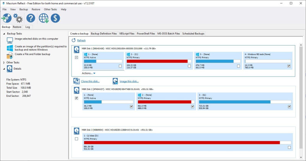Screen dimensions: 306x161
Task: Collapse the Backup Tasks tree section
Action: (x=4, y=34)
